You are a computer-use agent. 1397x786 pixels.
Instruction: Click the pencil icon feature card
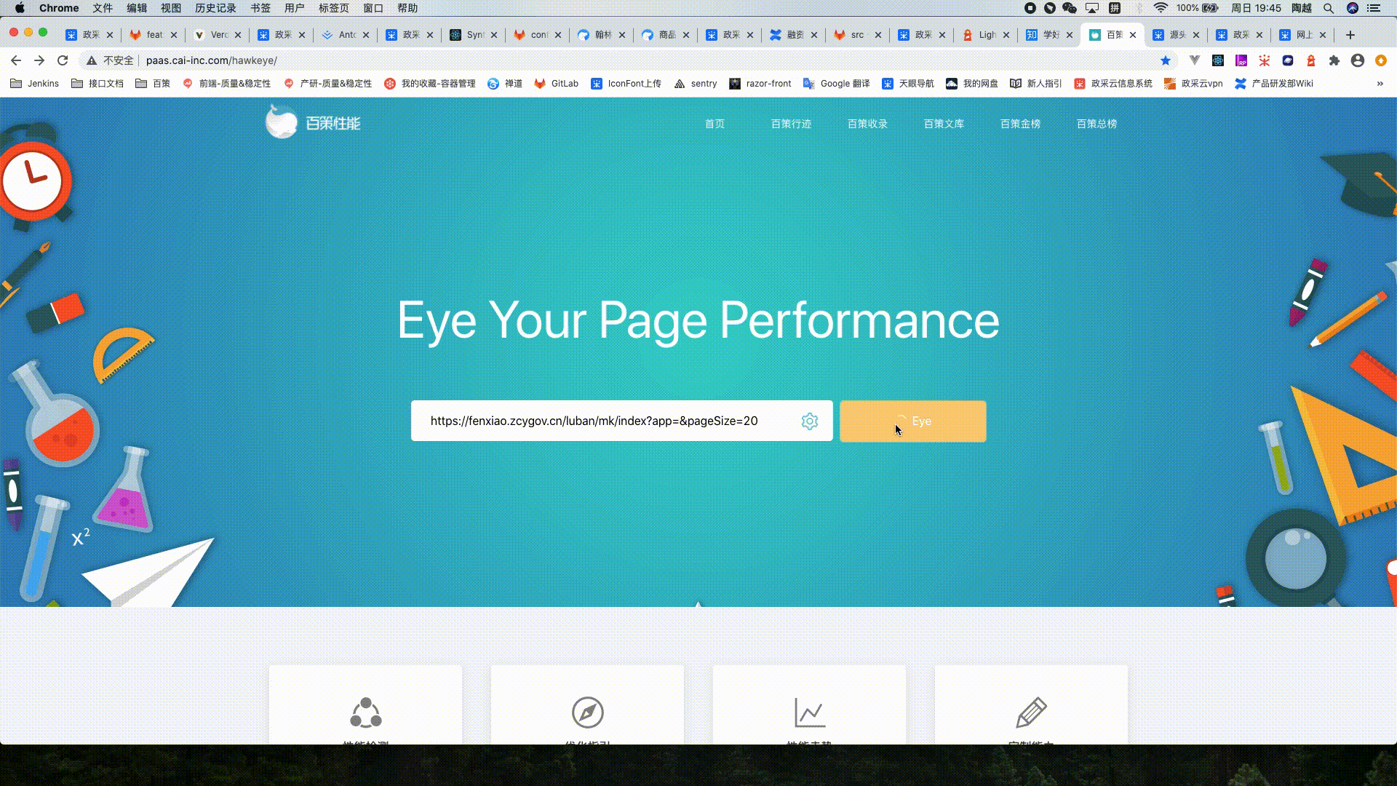point(1031,712)
